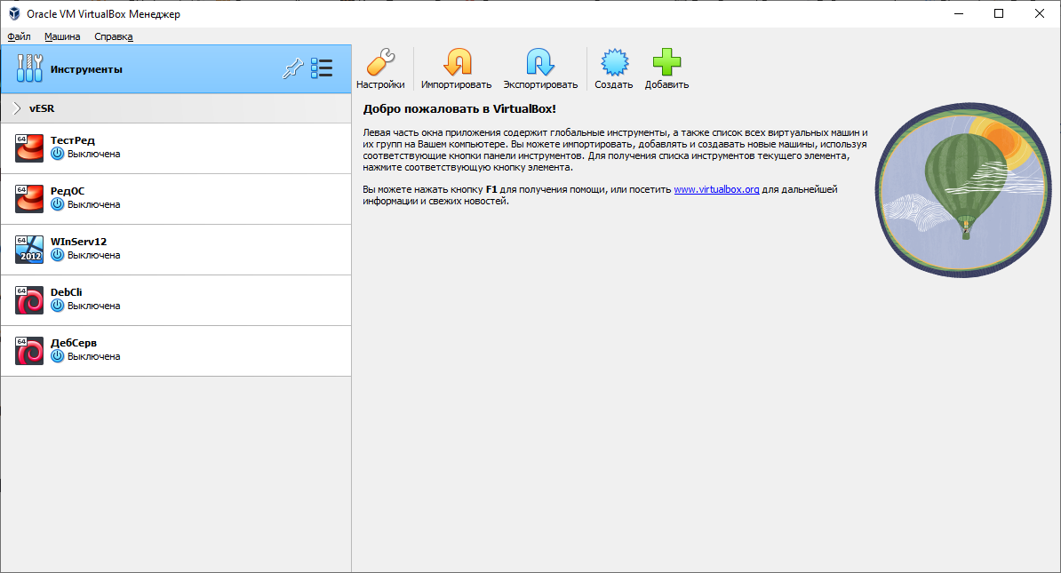Viewport: 1061px width, 573px height.
Task: Click the balloon welcome illustration
Action: click(963, 190)
